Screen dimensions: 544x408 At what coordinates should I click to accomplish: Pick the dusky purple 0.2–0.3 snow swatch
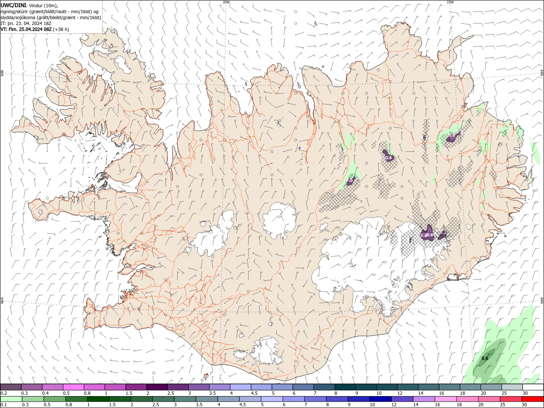(11, 387)
